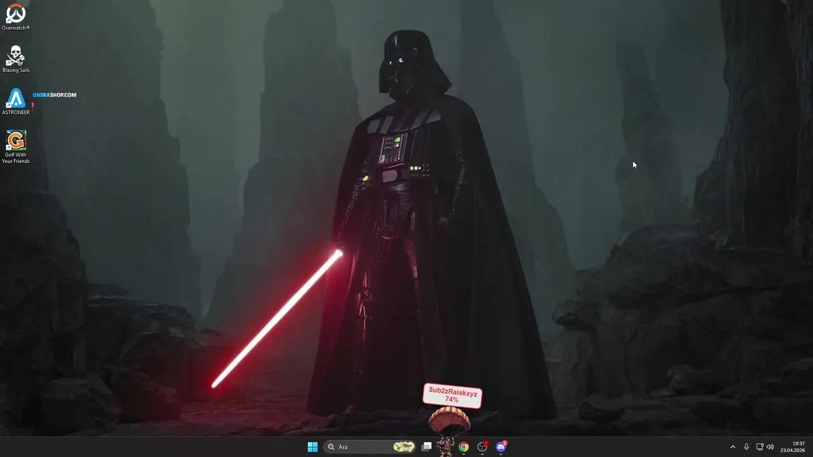This screenshot has width=813, height=457.
Task: Expand the hidden system tray icons
Action: (732, 447)
